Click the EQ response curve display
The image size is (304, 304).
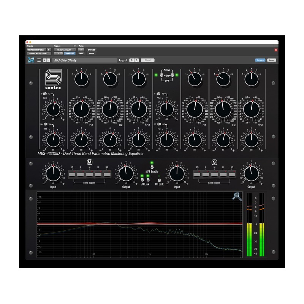coord(139,225)
